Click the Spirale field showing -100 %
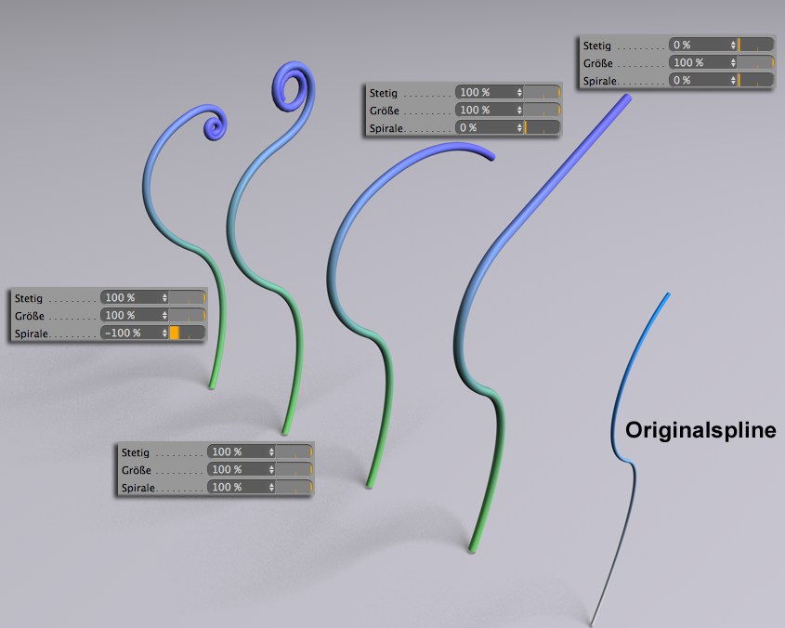 [x=134, y=333]
